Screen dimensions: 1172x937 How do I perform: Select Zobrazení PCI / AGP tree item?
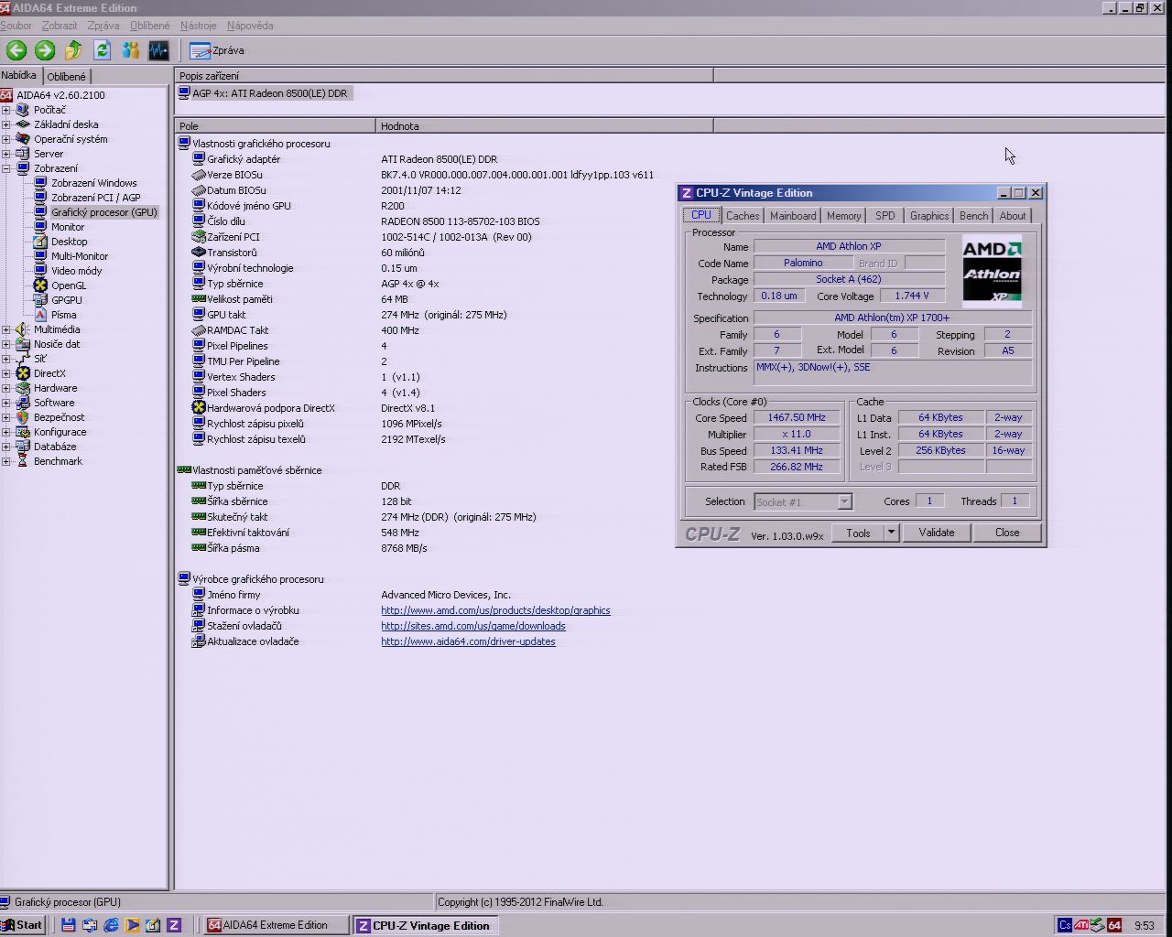96,198
